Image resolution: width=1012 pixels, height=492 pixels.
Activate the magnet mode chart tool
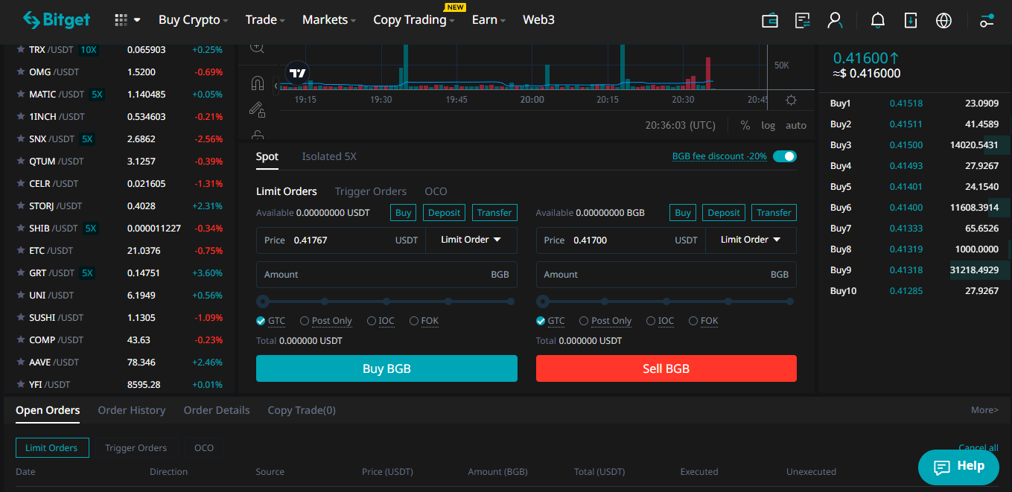coord(257,83)
